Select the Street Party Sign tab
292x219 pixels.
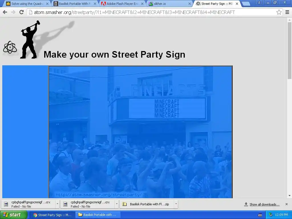(x=217, y=4)
